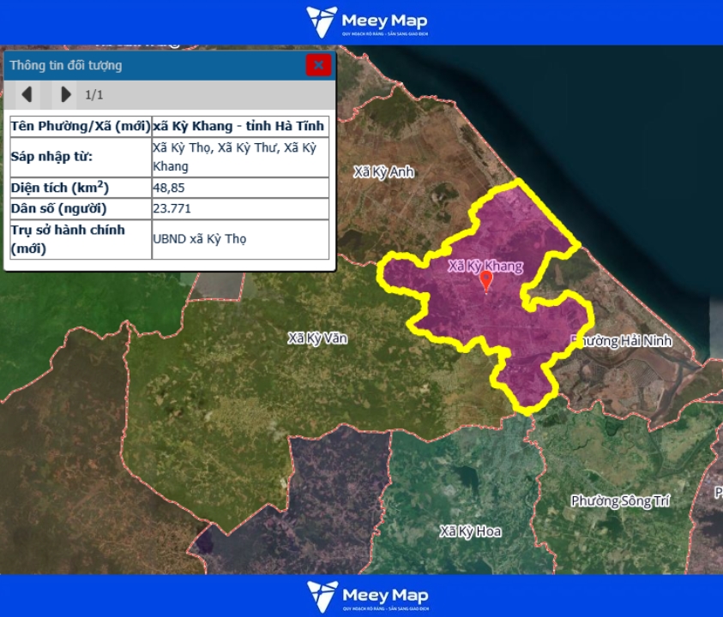The height and width of the screenshot is (617, 723).
Task: Click the next result right arrow
Action: 65,94
